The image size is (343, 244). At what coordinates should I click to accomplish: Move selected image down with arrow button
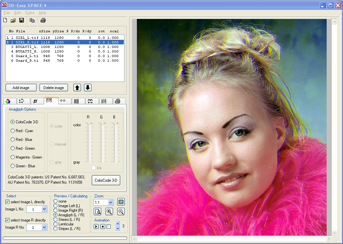point(88,87)
